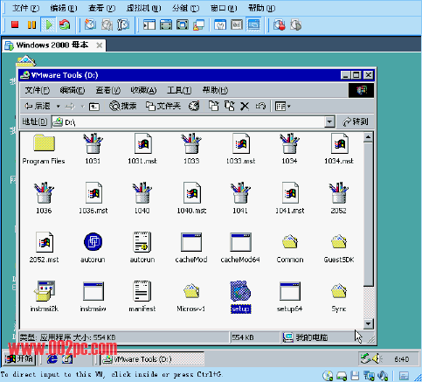Select the Program Files folder
Viewport: 422px width, 382px height.
click(x=44, y=149)
